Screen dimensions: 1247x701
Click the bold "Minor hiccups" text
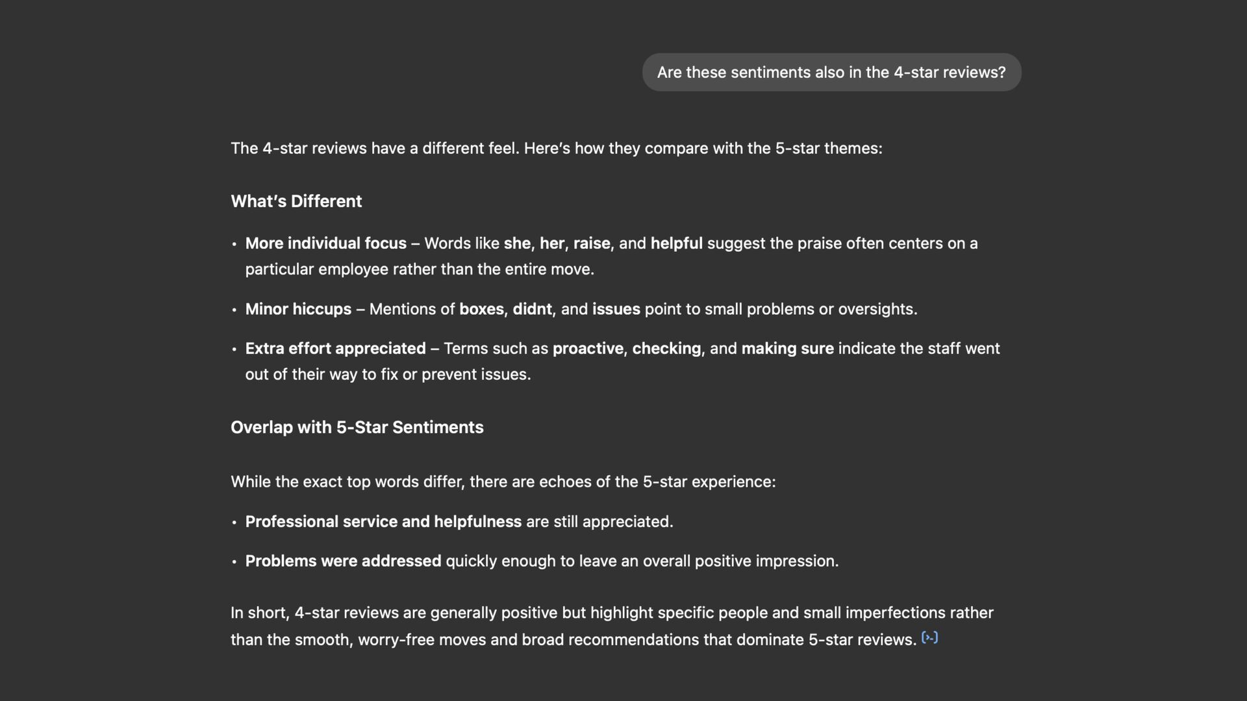pyautogui.click(x=298, y=309)
